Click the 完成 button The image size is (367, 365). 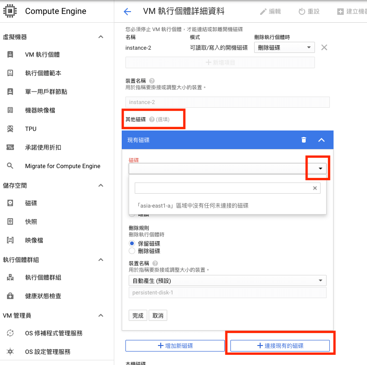(138, 315)
